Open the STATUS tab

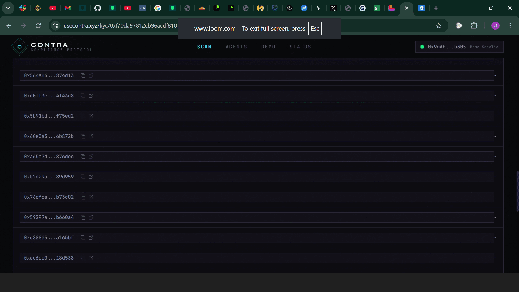coord(300,47)
